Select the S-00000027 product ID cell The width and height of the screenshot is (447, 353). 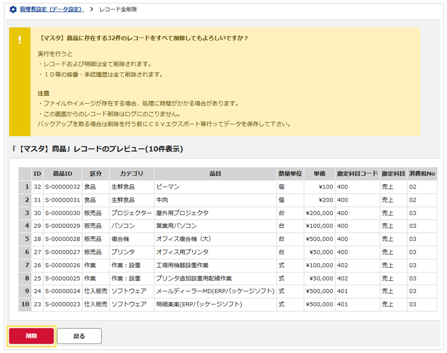tap(63, 252)
